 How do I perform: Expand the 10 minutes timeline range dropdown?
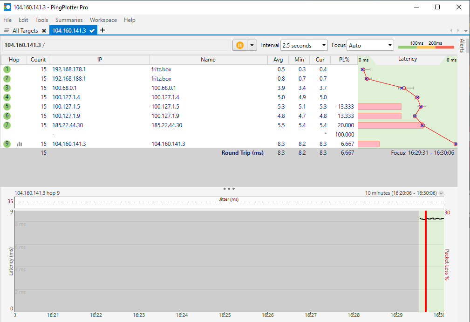pyautogui.click(x=441, y=193)
